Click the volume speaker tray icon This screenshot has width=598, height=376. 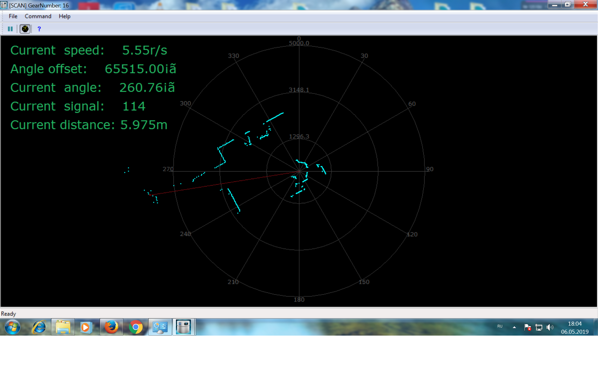[550, 327]
